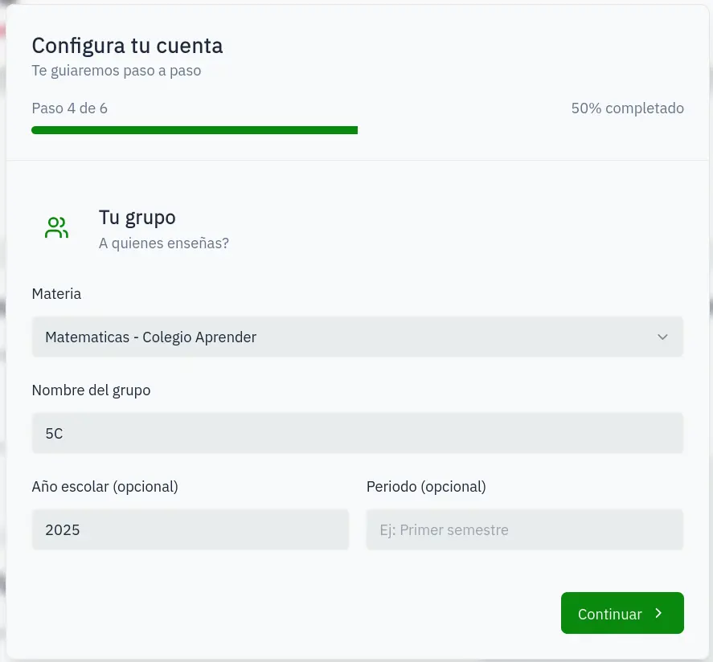Click the Año escolar (opcional) label
Screen dimensions: 713x662
(x=104, y=486)
